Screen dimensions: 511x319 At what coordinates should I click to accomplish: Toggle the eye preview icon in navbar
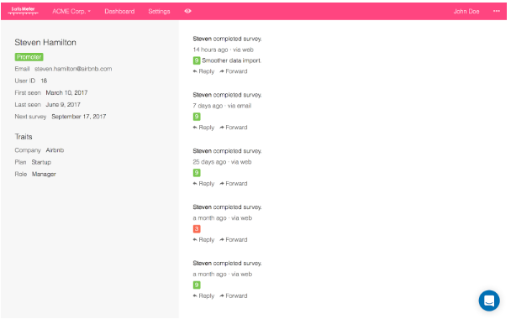(x=187, y=11)
